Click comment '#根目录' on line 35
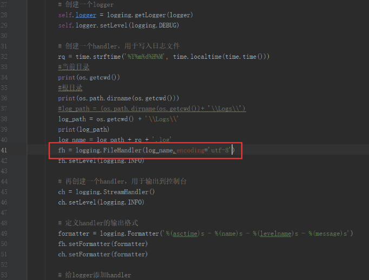Screen dimensions: 369x280 coord(70,88)
